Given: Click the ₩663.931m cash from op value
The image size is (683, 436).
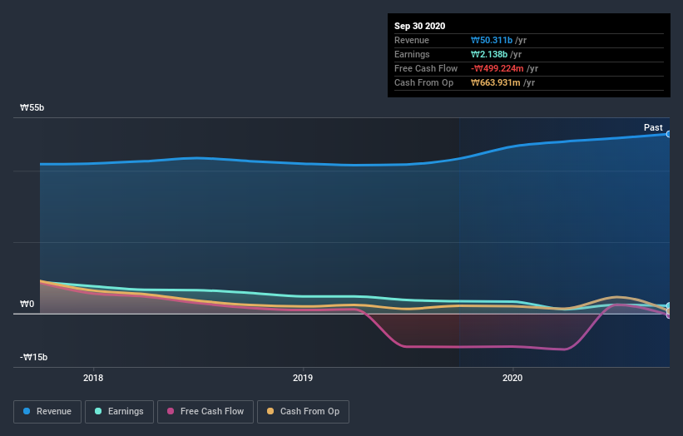Looking at the screenshot, I should (x=495, y=82).
